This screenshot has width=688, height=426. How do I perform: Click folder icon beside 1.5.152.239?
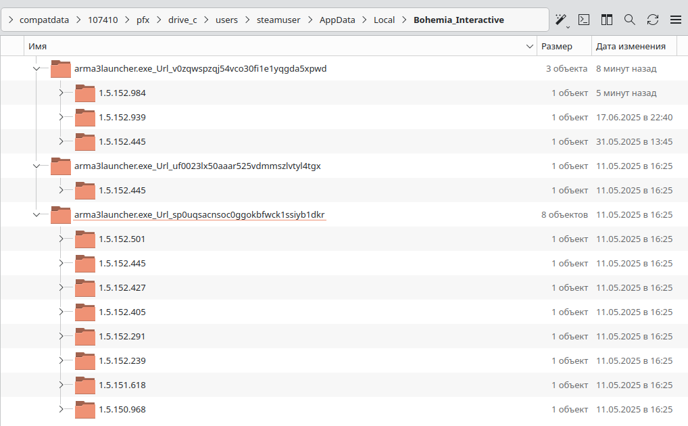point(85,361)
